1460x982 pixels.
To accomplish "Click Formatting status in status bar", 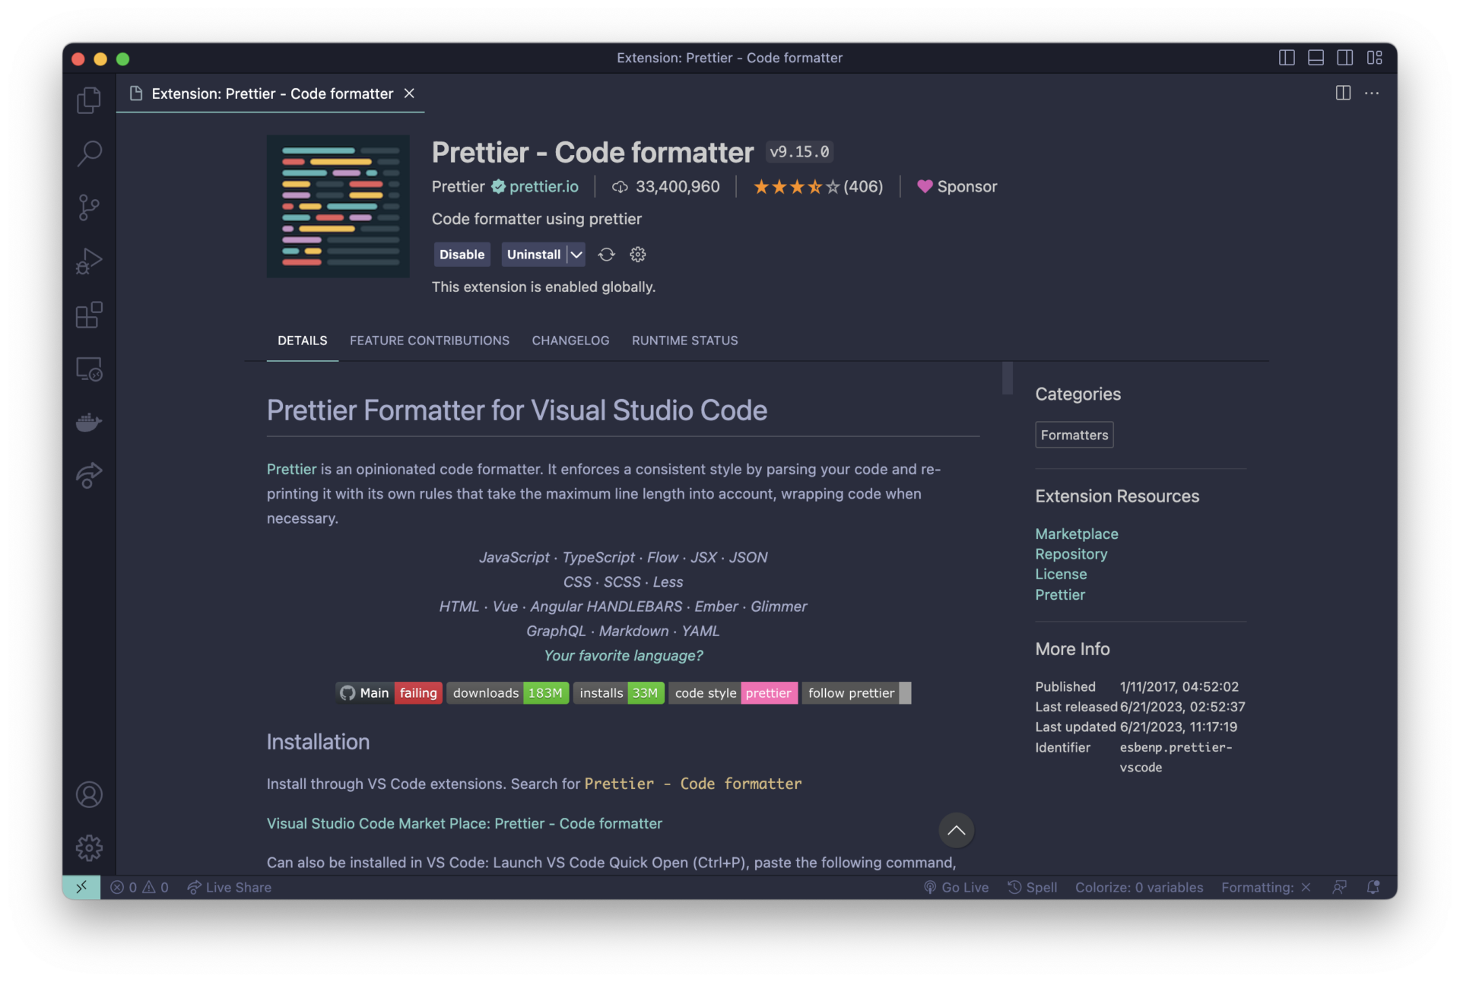I will pos(1266,887).
